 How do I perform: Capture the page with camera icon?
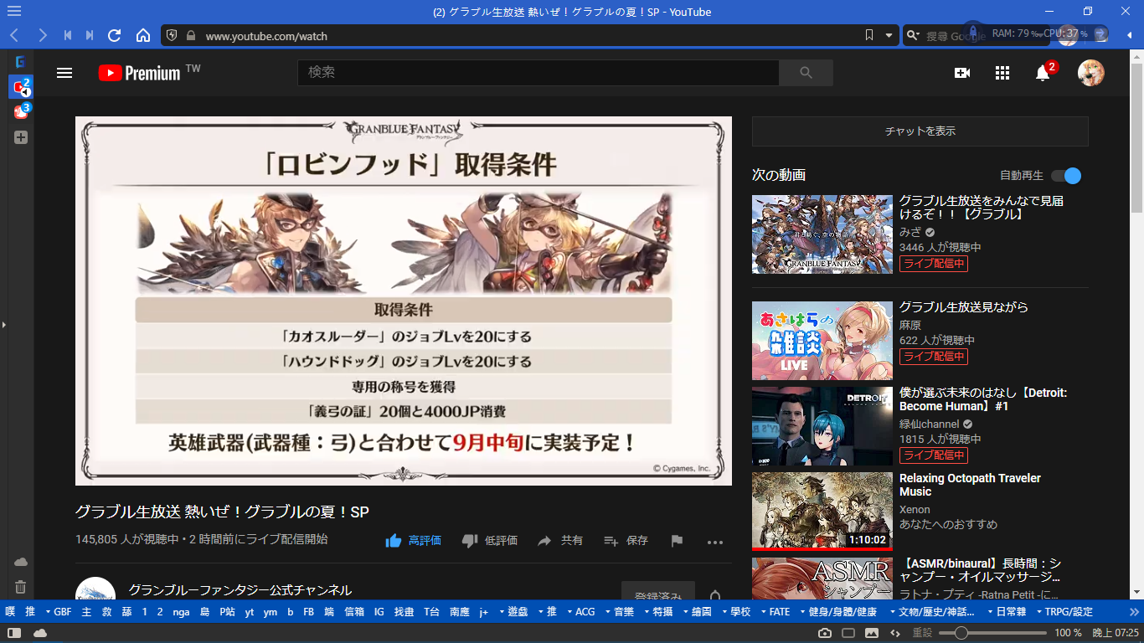[825, 633]
